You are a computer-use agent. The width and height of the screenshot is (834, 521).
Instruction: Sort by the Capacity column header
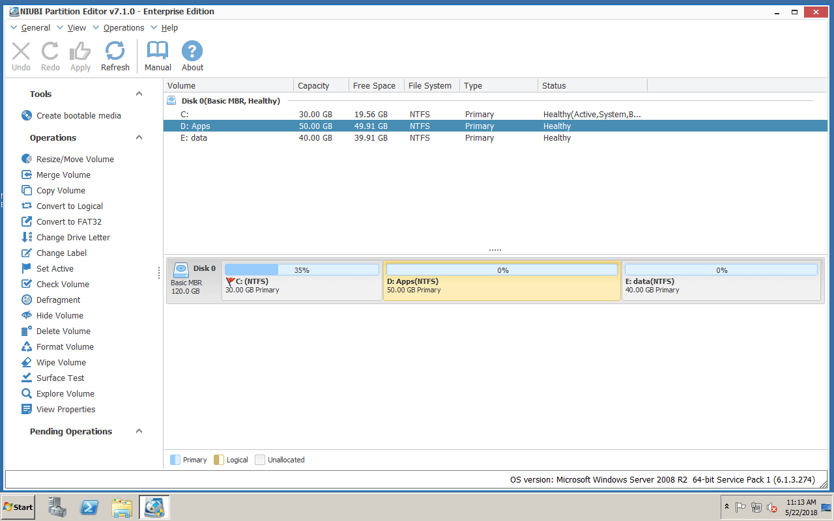click(x=321, y=85)
